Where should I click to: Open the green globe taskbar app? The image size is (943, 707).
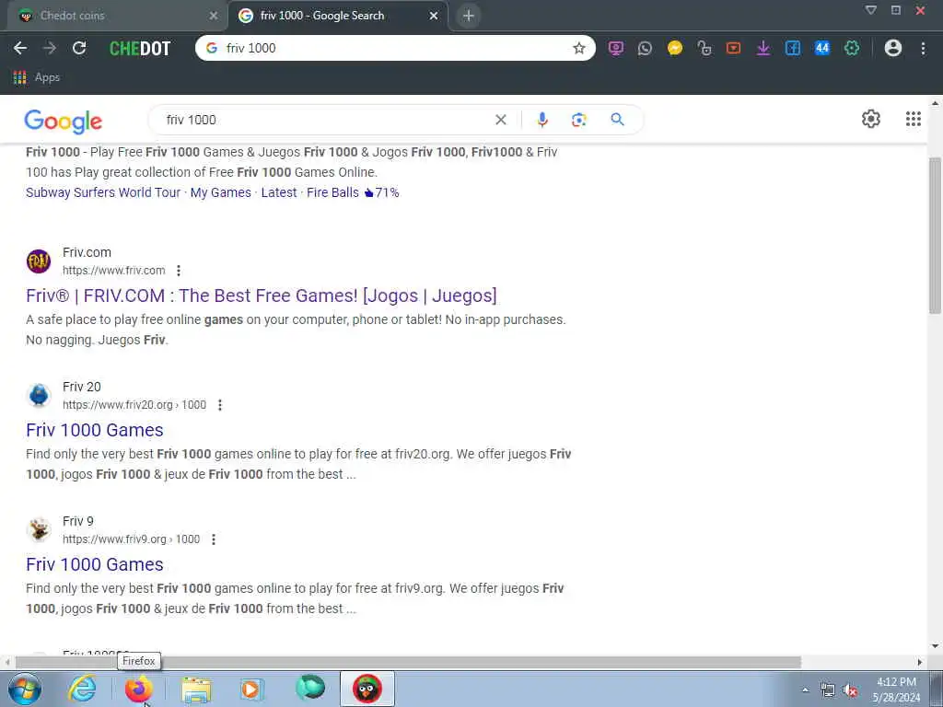click(x=309, y=689)
